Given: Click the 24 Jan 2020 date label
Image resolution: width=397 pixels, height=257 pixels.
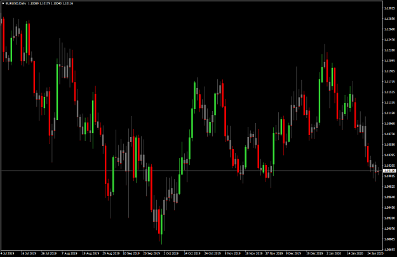Looking at the screenshot, I should tap(375, 253).
